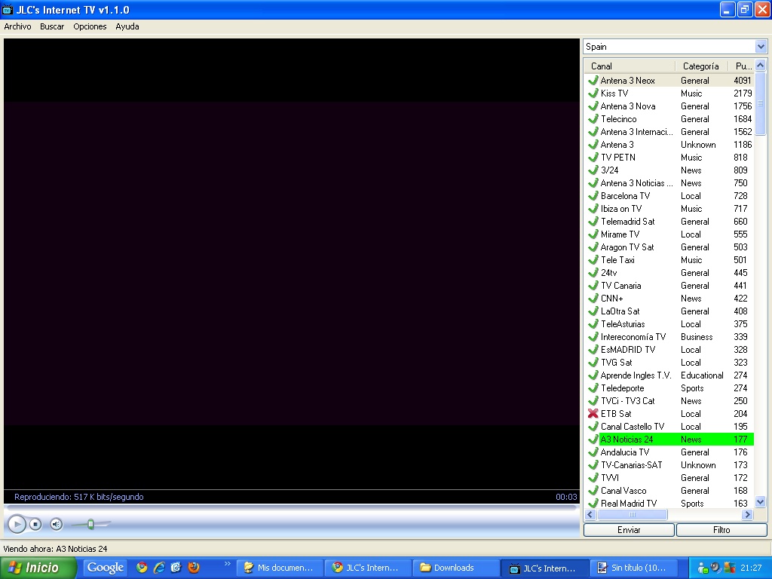This screenshot has width=772, height=579.
Task: Click the red X icon beside ETB Sat
Action: 593,414
